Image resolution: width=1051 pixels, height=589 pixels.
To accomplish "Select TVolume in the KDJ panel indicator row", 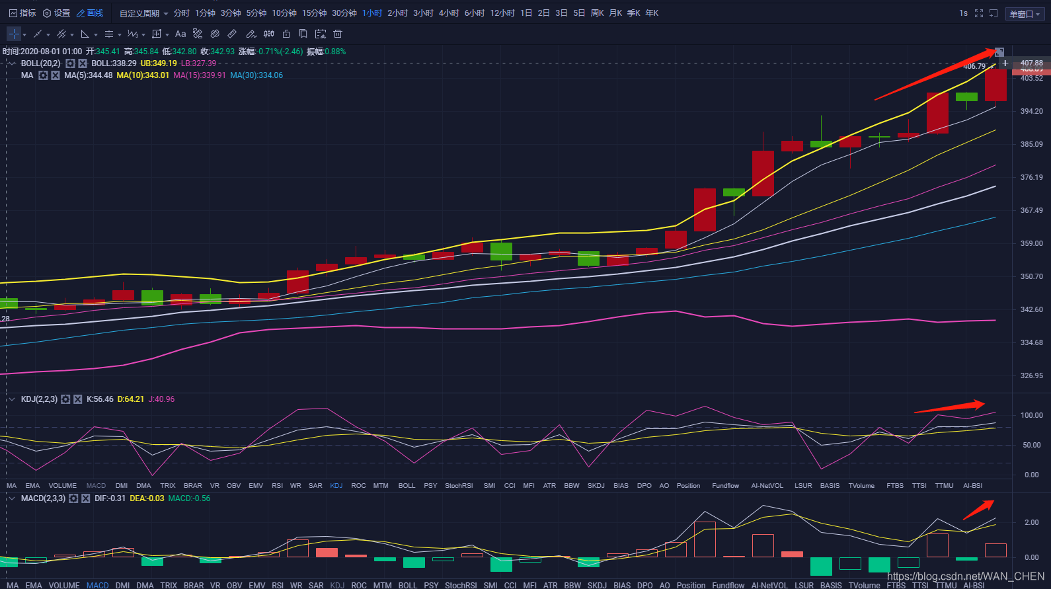I will coord(862,486).
